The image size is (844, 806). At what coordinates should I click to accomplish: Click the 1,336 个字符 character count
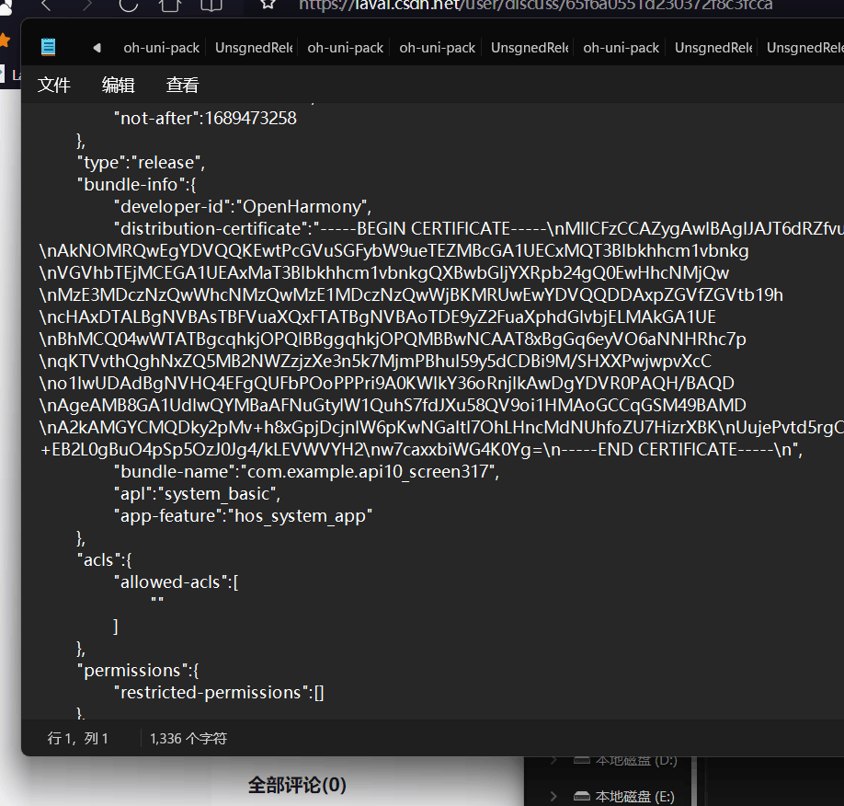(188, 738)
